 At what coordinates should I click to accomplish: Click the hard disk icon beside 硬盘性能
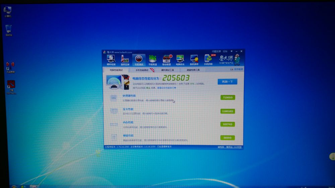pos(114,137)
